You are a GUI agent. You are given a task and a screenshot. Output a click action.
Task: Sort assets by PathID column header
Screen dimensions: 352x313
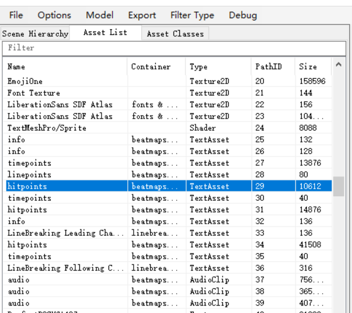(x=272, y=67)
